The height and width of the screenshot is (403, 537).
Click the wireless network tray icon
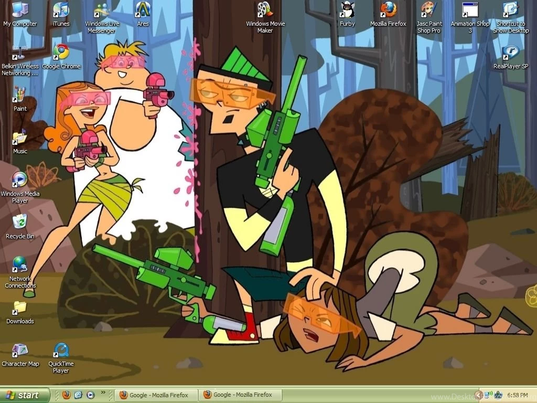click(x=489, y=395)
